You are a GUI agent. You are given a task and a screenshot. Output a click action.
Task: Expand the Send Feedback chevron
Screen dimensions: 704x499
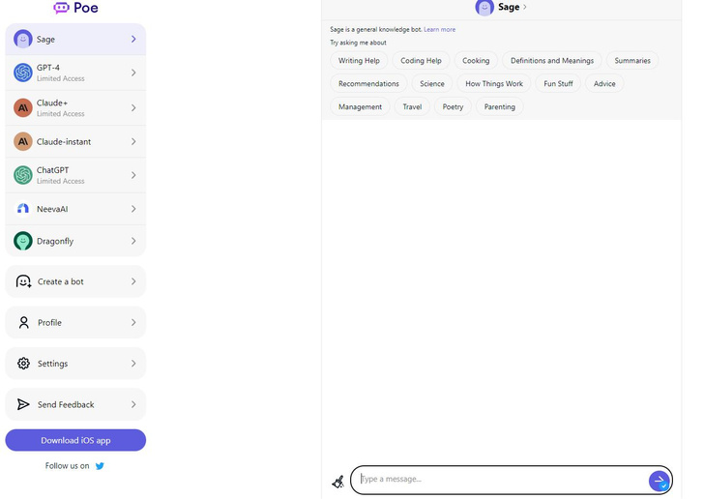pos(133,404)
